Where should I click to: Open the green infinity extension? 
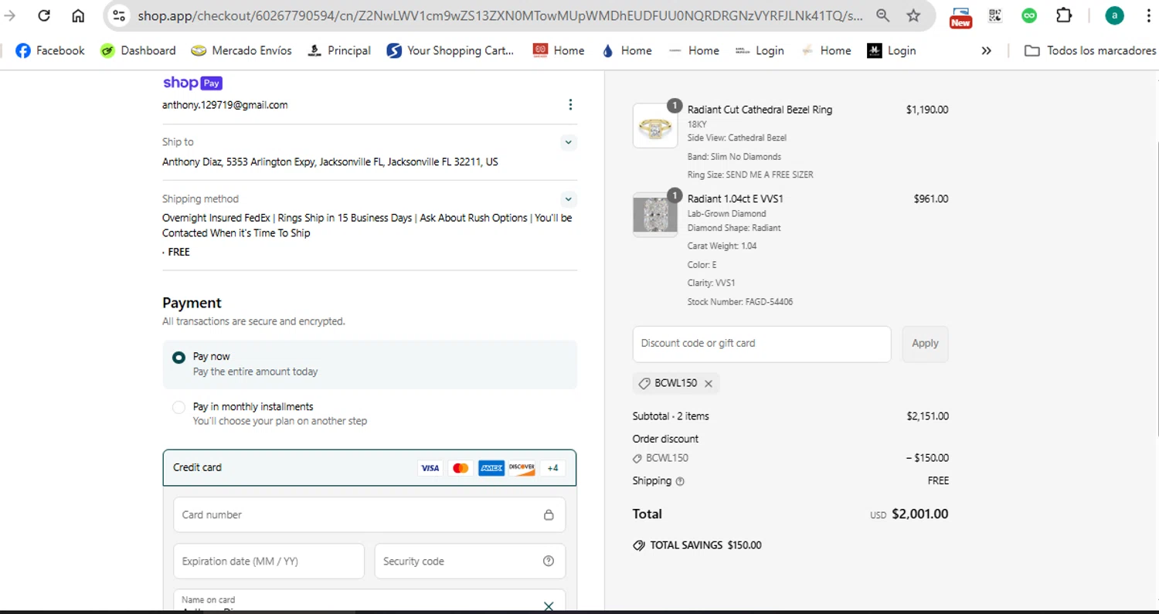[1029, 15]
